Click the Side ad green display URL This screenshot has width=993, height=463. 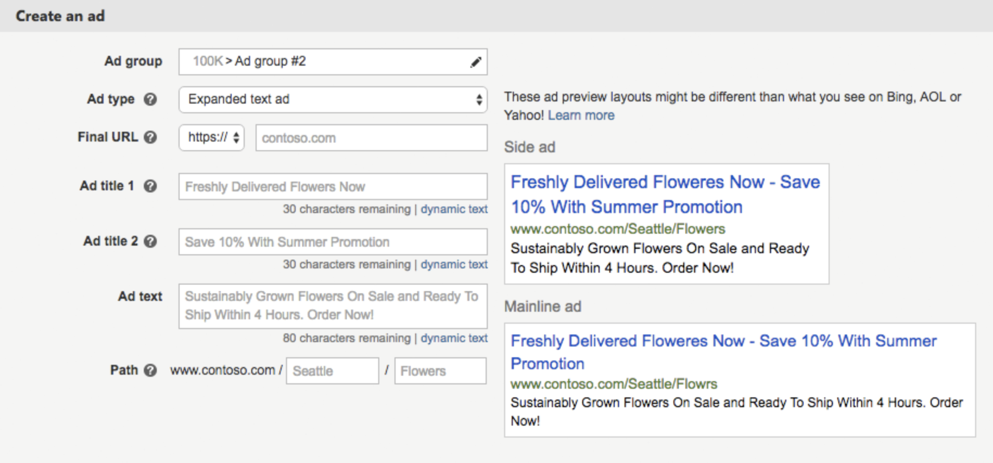tap(618, 229)
